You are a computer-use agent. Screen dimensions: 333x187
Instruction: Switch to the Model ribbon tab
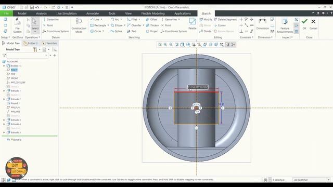[22, 14]
